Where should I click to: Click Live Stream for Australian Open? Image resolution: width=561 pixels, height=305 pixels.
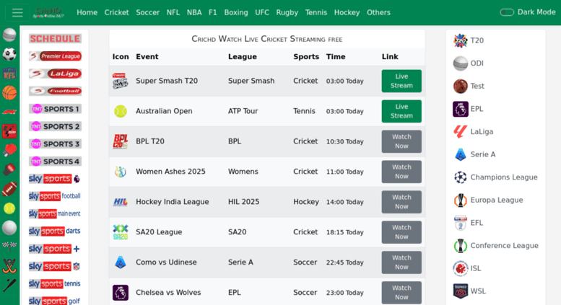coord(401,111)
